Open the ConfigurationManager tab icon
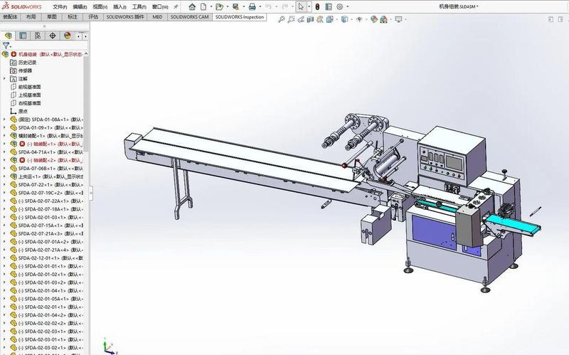 [x=38, y=36]
